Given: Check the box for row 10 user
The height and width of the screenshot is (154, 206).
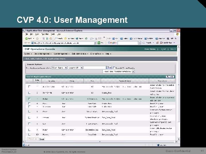Looking at the screenshot, I should point(29,134).
